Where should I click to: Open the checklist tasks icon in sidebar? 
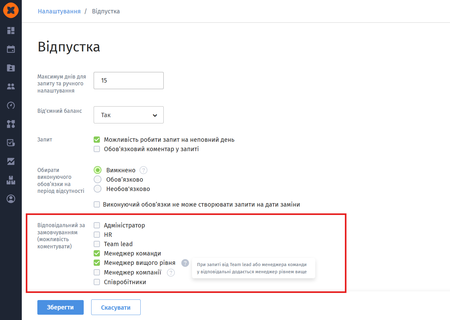[11, 143]
